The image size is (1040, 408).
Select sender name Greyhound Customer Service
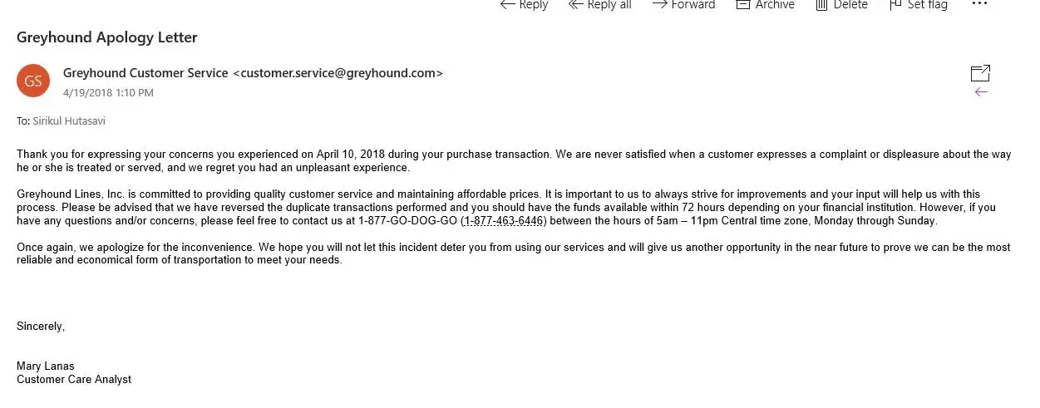click(145, 73)
